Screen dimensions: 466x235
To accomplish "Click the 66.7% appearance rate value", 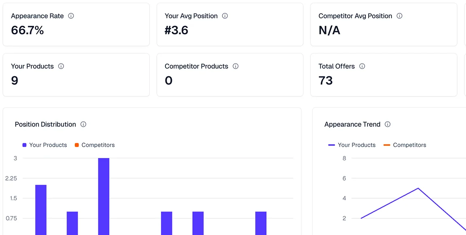I will (28, 30).
